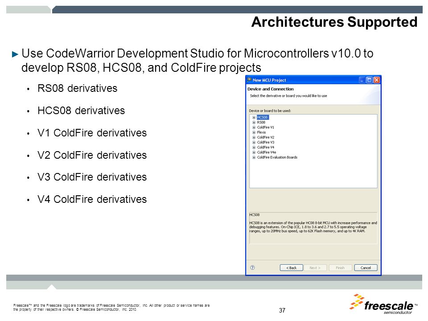Select ColdFire V4e in device list

(x=267, y=152)
